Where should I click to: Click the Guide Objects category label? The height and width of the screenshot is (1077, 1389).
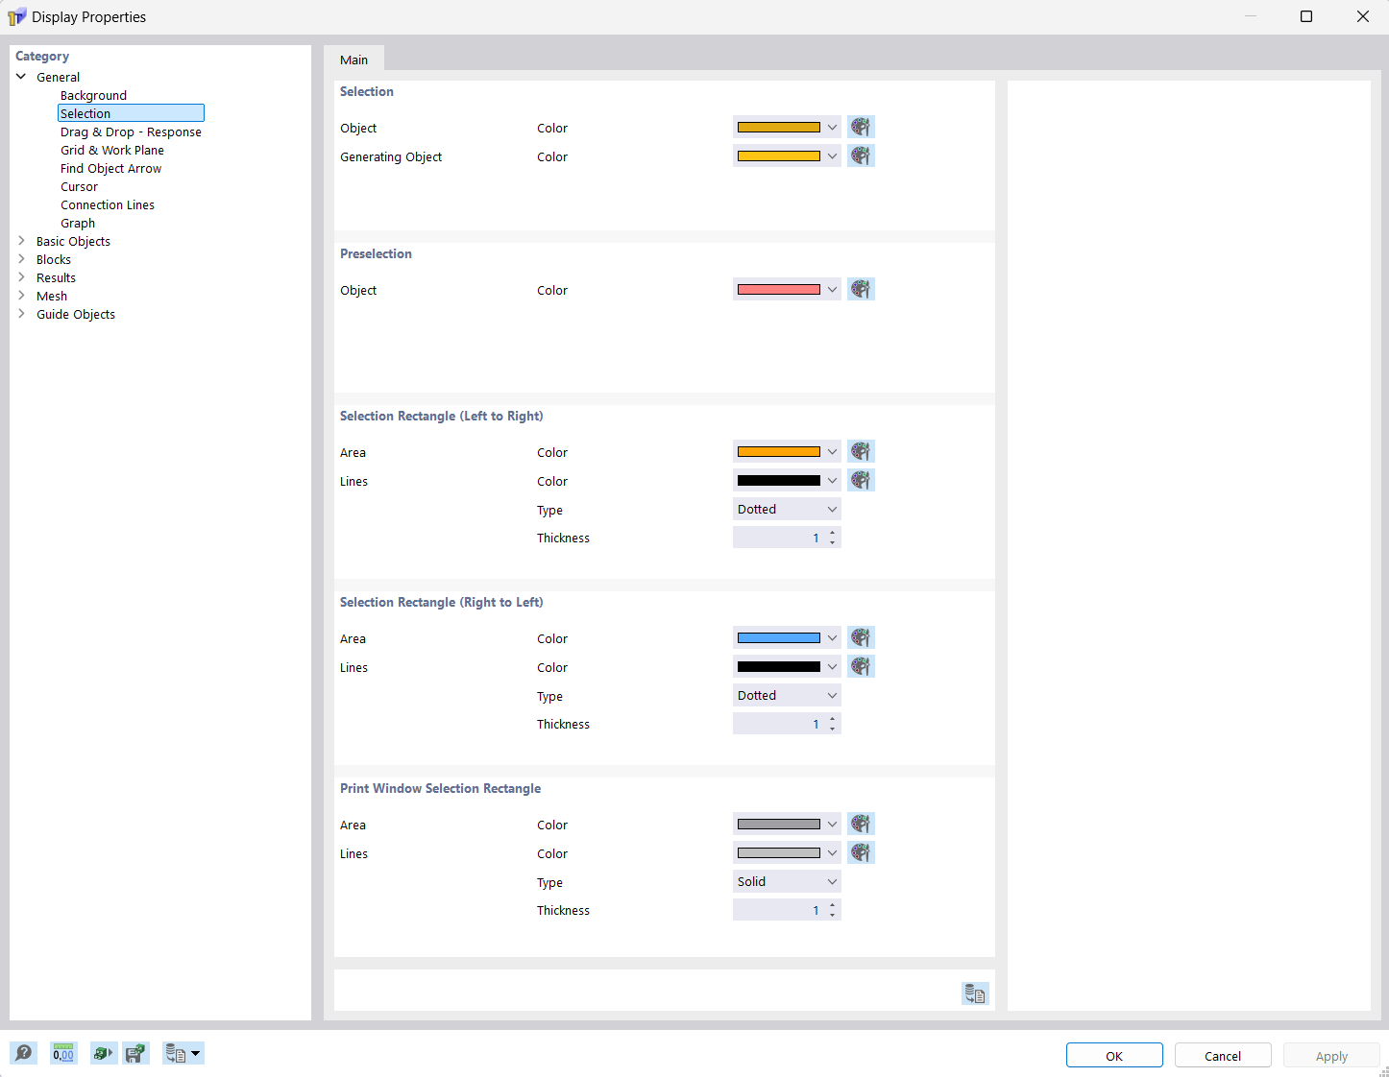tap(76, 314)
